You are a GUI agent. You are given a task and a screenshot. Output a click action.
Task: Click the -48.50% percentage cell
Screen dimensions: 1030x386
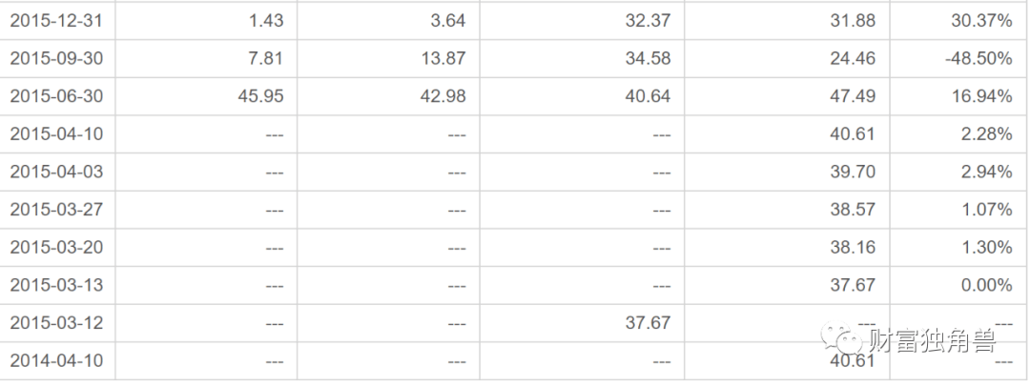pos(976,58)
